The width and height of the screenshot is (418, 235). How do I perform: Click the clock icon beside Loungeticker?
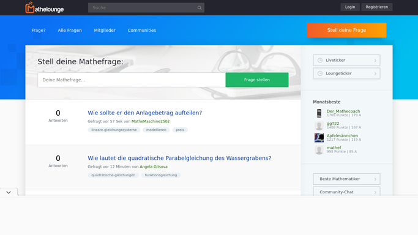[x=320, y=73]
